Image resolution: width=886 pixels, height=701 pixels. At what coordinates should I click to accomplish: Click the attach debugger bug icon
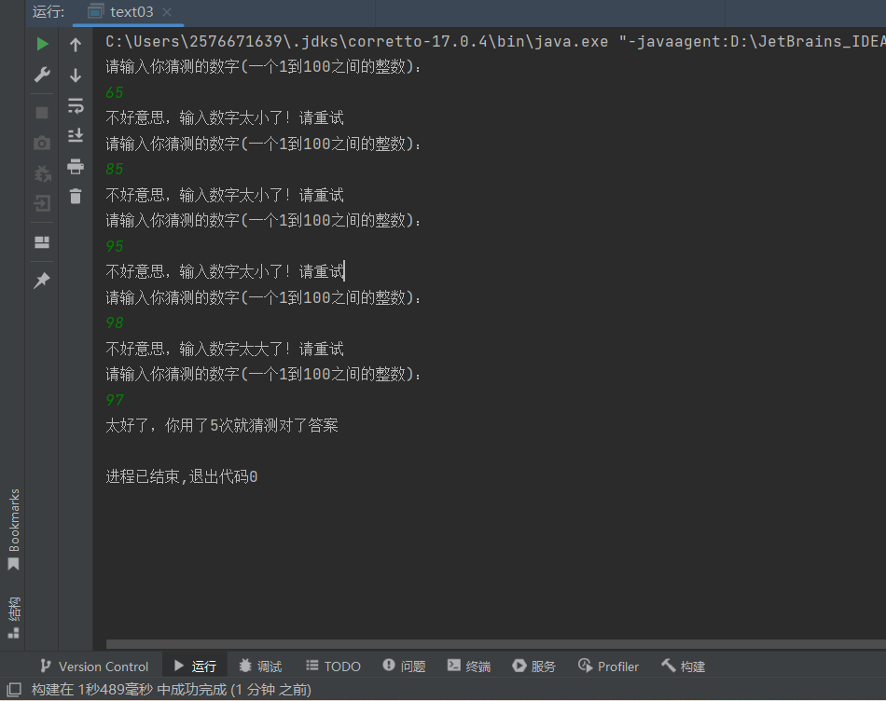point(42,173)
